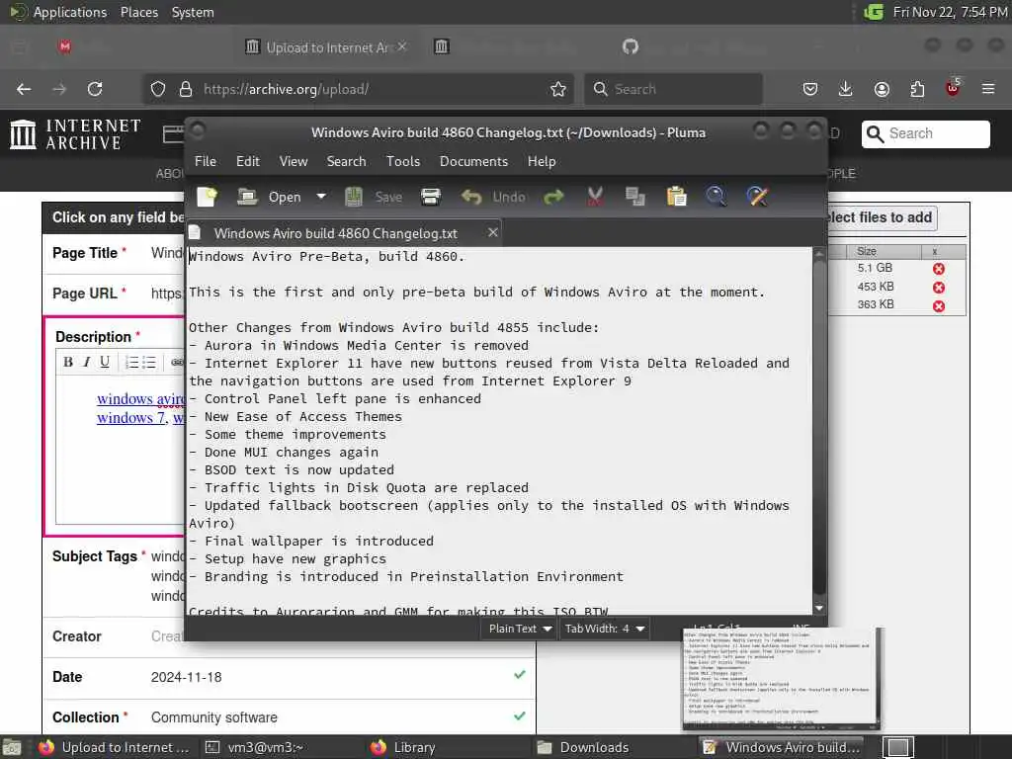Click the Copy icon in Pluma toolbar
This screenshot has width=1012, height=759.
[635, 197]
